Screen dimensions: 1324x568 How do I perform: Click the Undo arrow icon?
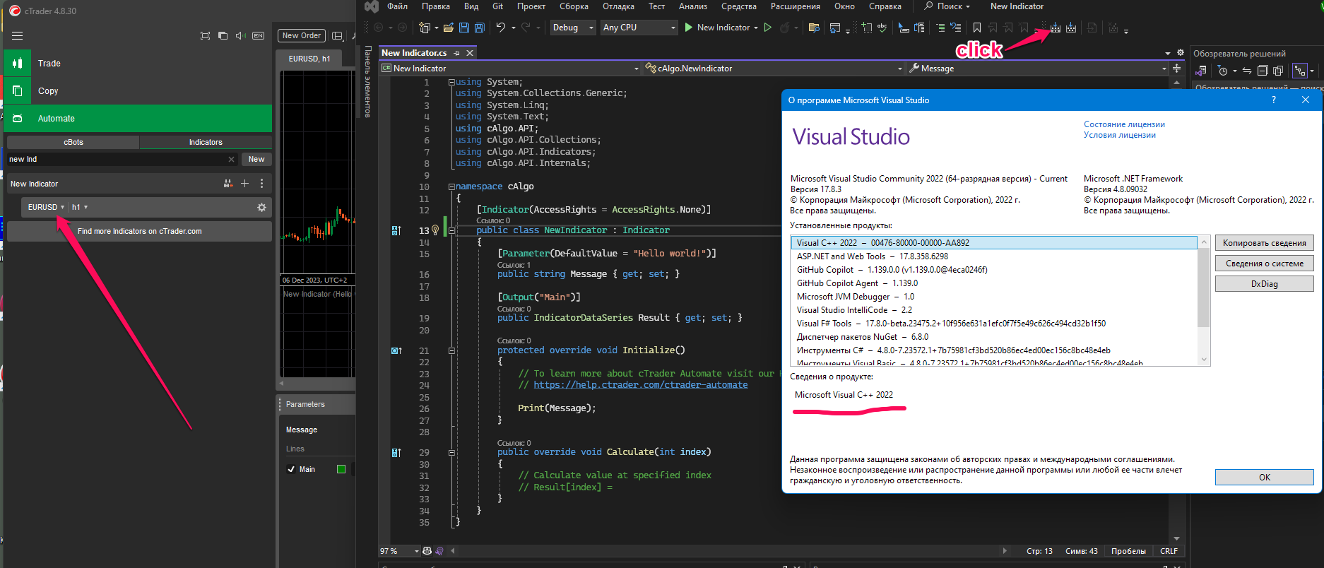[x=500, y=28]
